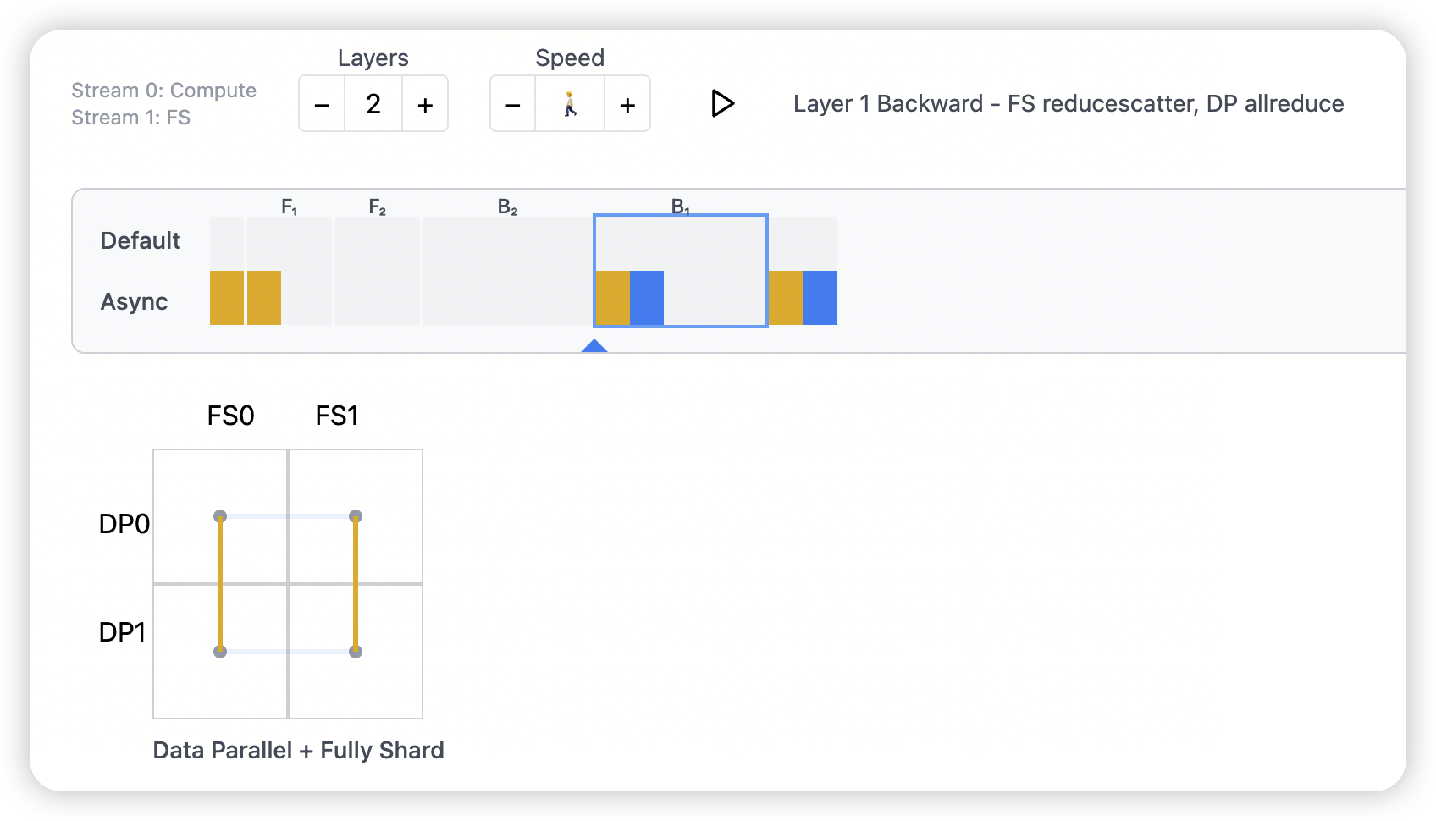Click the Layers value field showing 2
This screenshot has height=821, width=1436.
373,105
